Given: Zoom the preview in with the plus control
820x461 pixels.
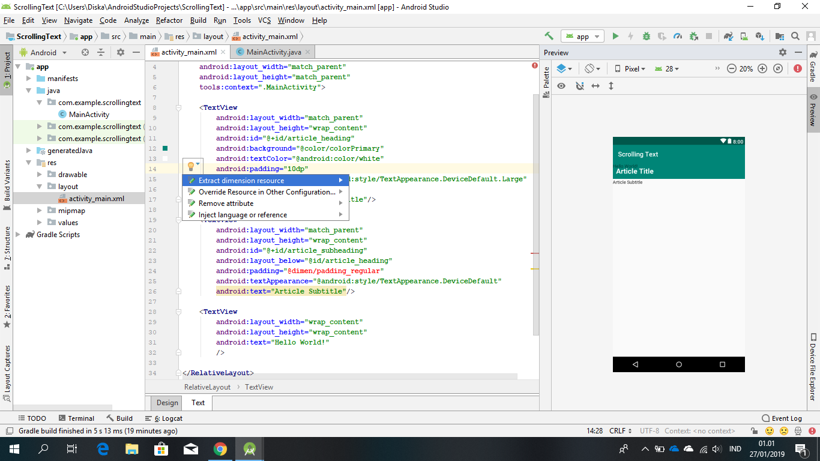Looking at the screenshot, I should click(x=762, y=68).
